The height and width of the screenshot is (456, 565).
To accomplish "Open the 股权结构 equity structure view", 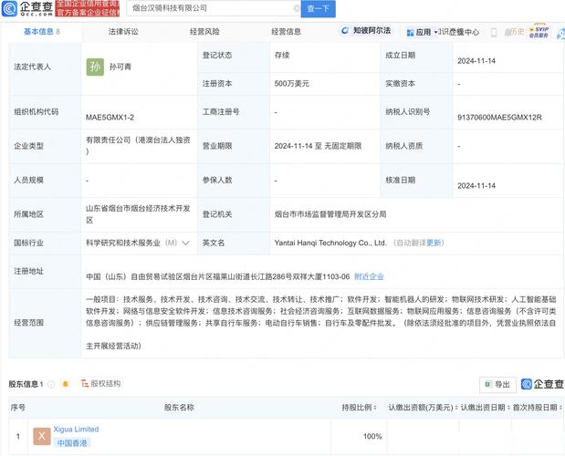I will click(x=101, y=384).
